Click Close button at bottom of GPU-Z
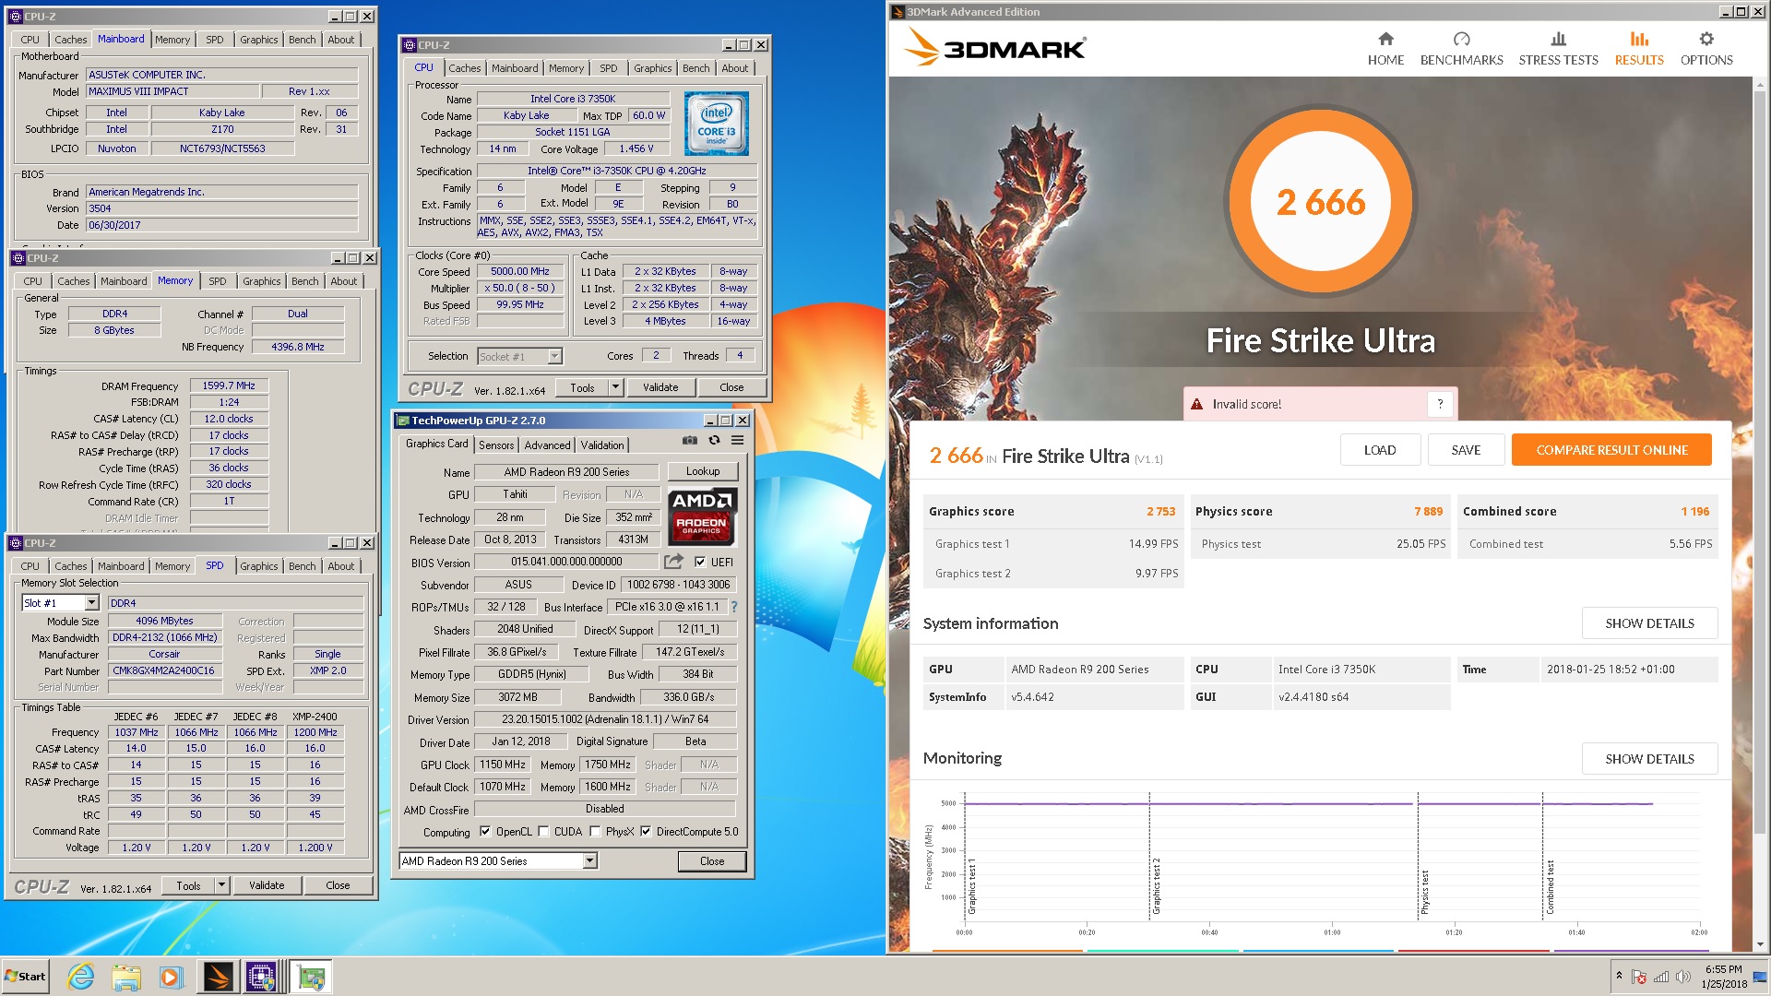This screenshot has height=996, width=1771. [x=712, y=861]
